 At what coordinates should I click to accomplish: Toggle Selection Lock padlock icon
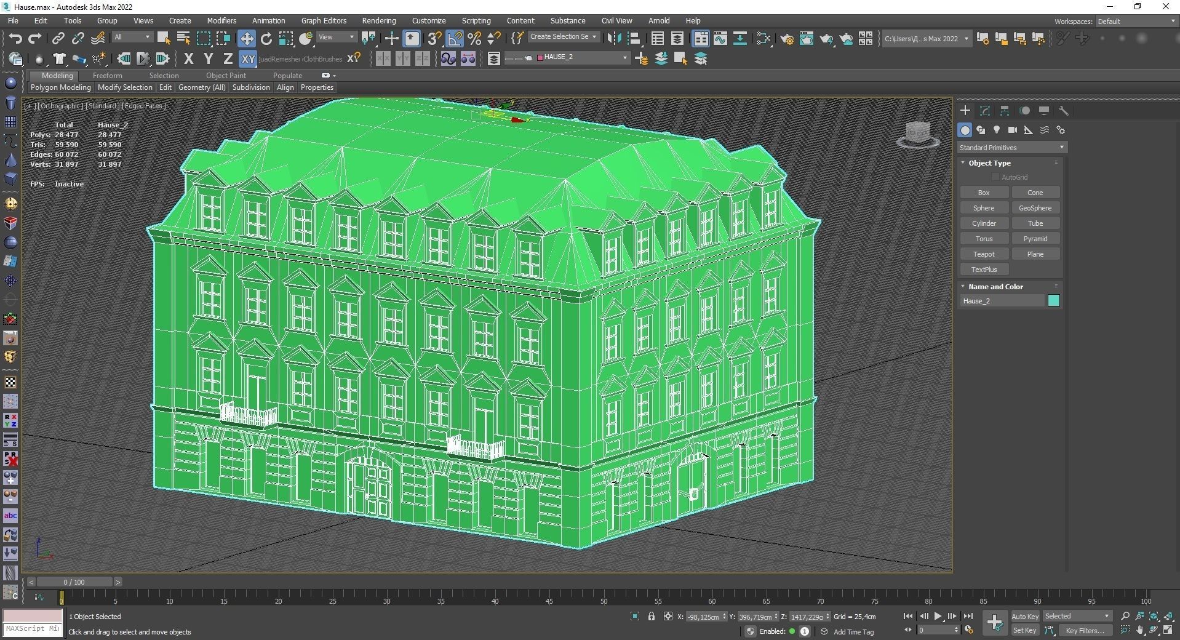(x=652, y=616)
